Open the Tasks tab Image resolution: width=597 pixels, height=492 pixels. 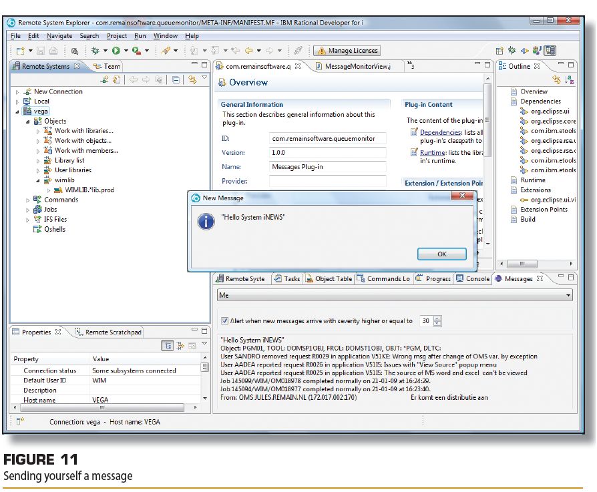[287, 278]
